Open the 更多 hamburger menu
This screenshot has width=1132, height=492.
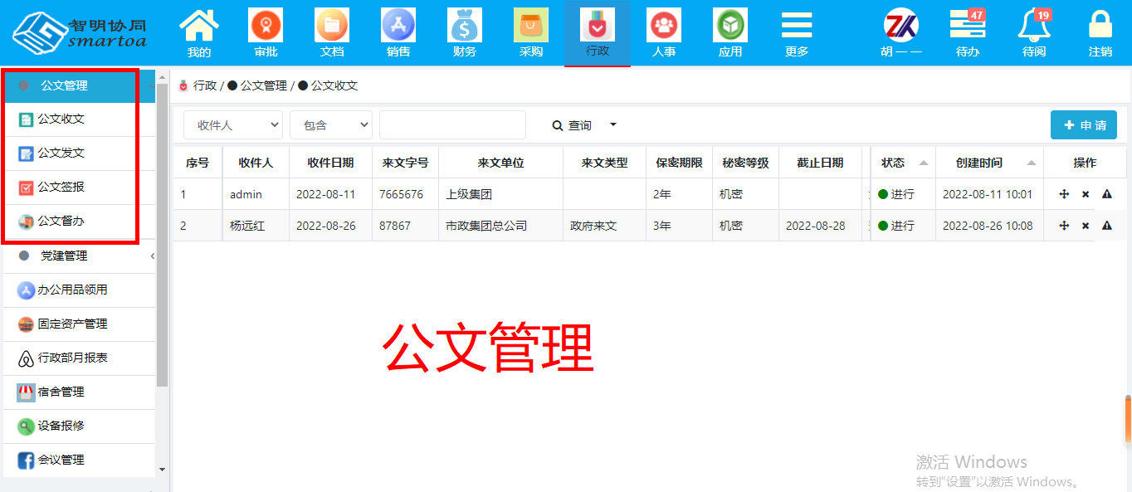pos(797,33)
